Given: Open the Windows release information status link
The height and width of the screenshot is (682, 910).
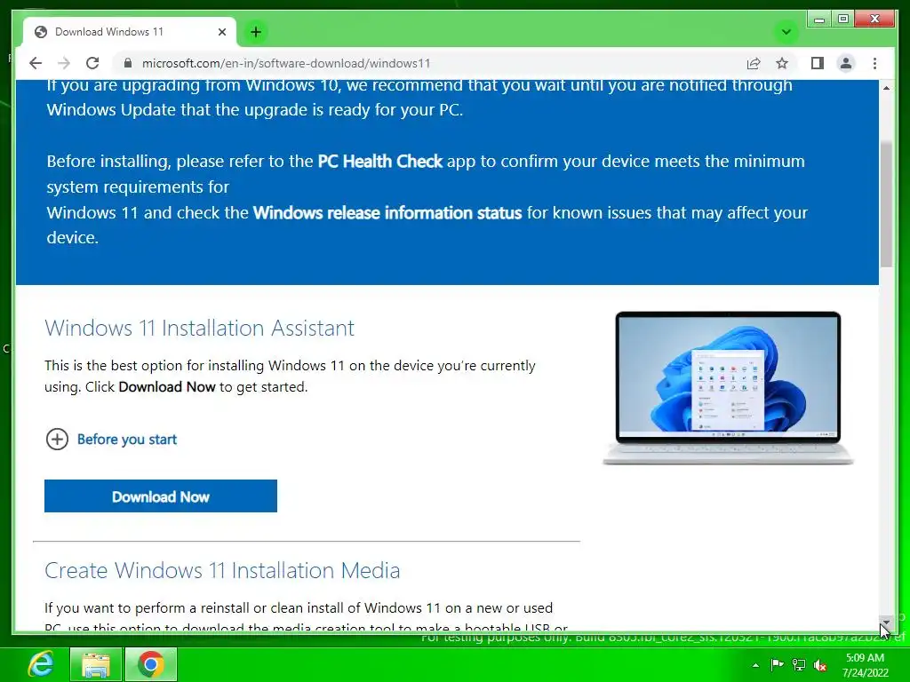Looking at the screenshot, I should (387, 213).
